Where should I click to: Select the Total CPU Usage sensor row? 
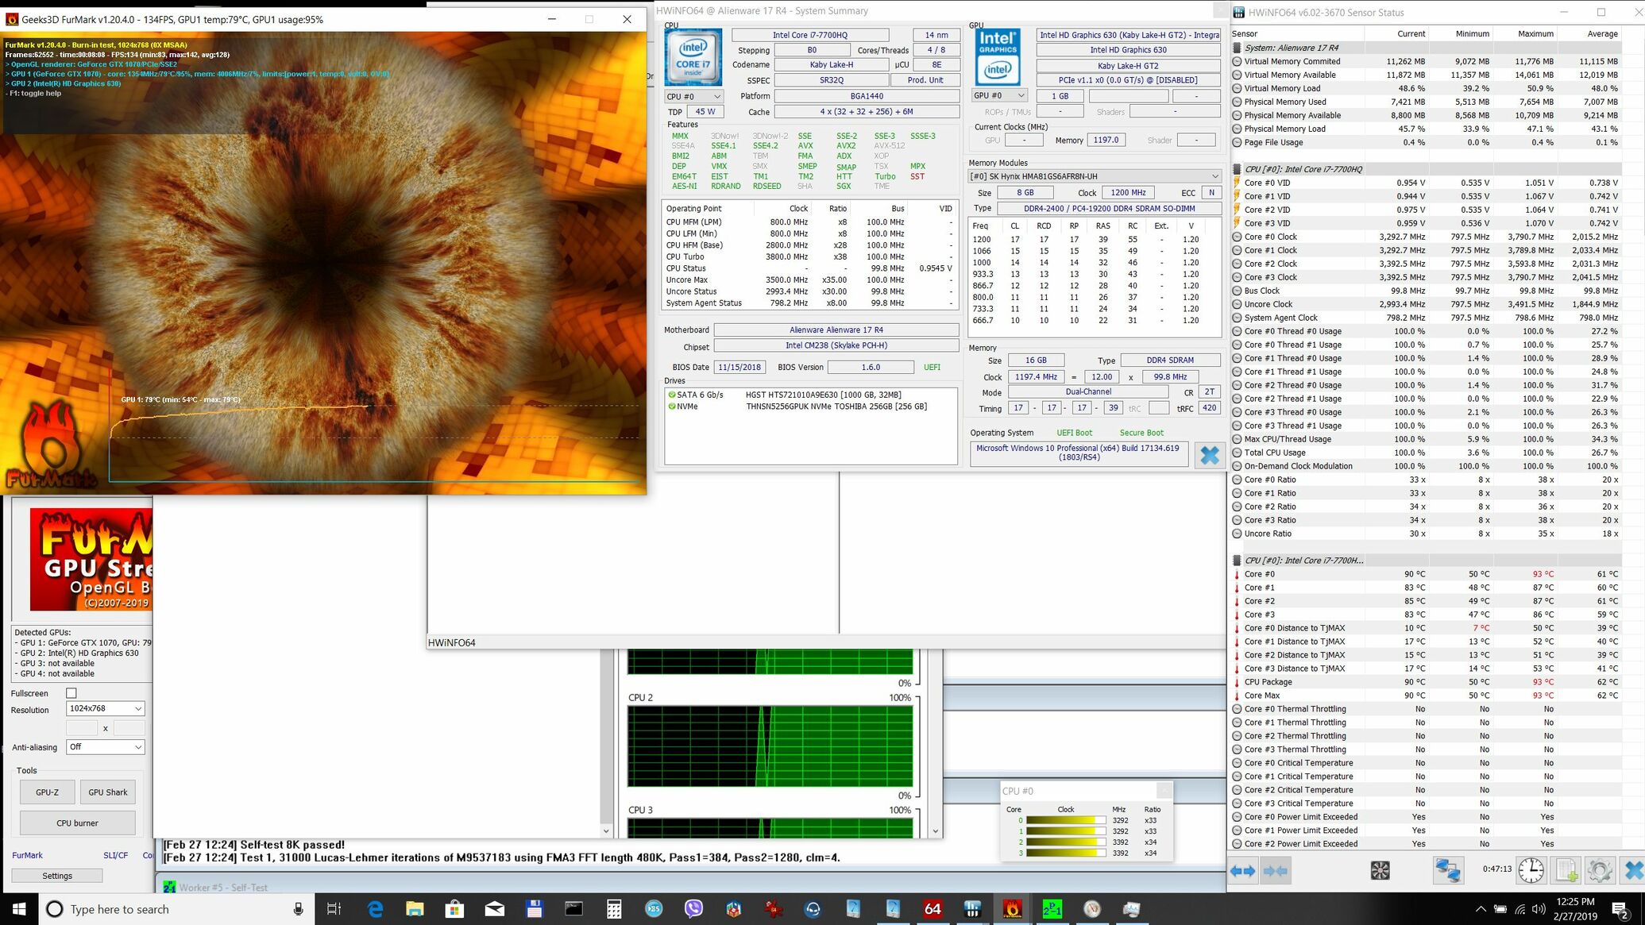[1425, 453]
